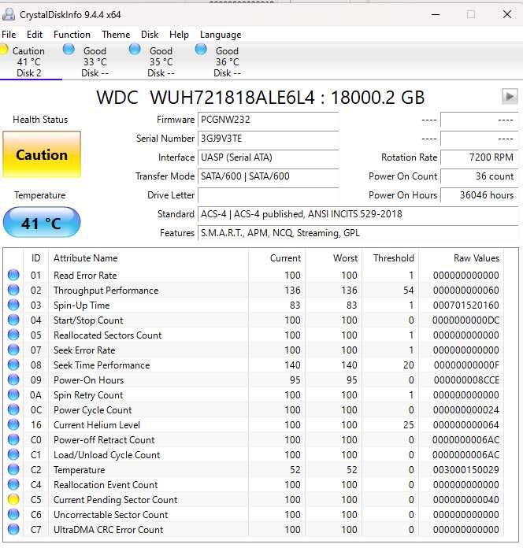Click the Threshold column header
This screenshot has width=523, height=548.
[x=391, y=258]
